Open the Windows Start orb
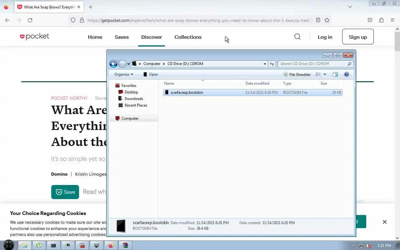This screenshot has height=250, width=400. pos(9,245)
